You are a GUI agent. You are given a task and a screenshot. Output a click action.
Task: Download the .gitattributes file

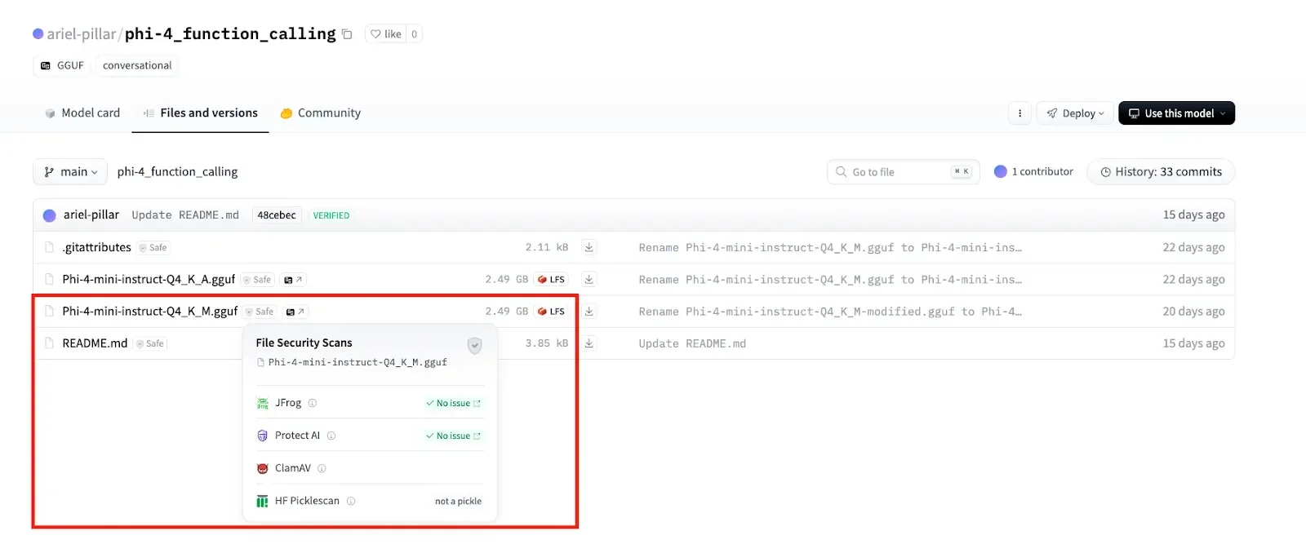(x=589, y=247)
